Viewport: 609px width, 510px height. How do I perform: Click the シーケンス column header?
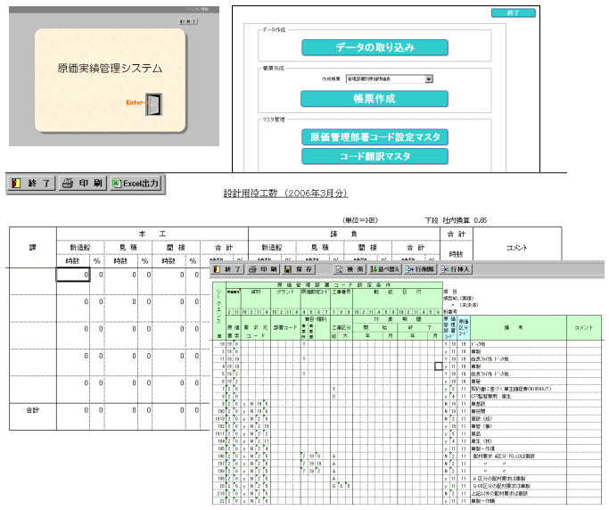pos(219,311)
